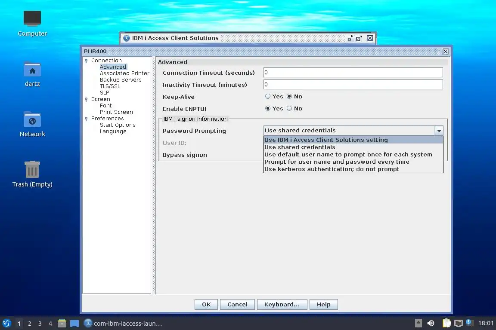Select Start Options in the tree
Viewport: 496px width, 330px height.
118,125
